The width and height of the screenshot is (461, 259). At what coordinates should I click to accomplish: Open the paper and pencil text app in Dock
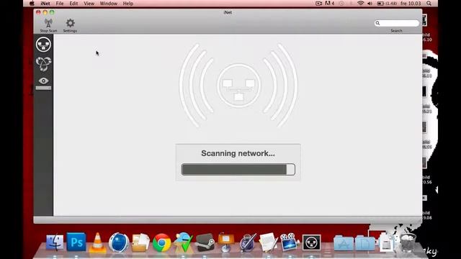coord(269,242)
